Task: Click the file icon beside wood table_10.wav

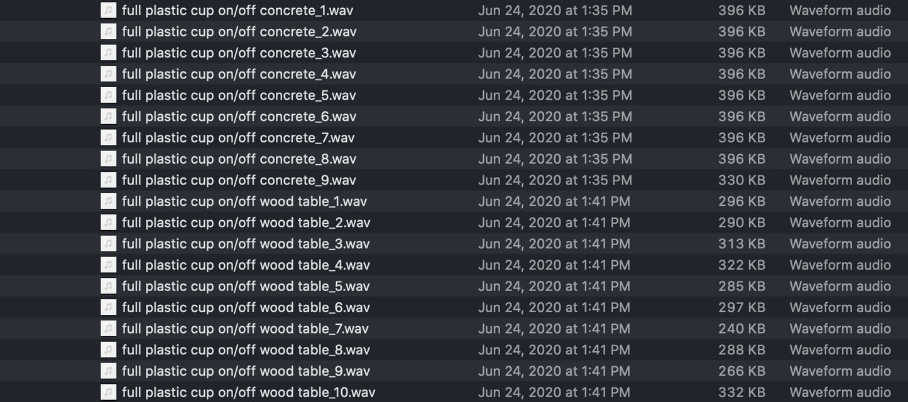Action: 109,392
